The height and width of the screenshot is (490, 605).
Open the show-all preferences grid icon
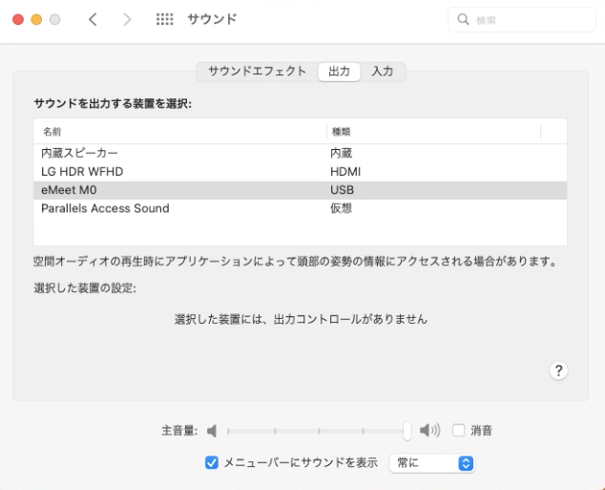[163, 20]
